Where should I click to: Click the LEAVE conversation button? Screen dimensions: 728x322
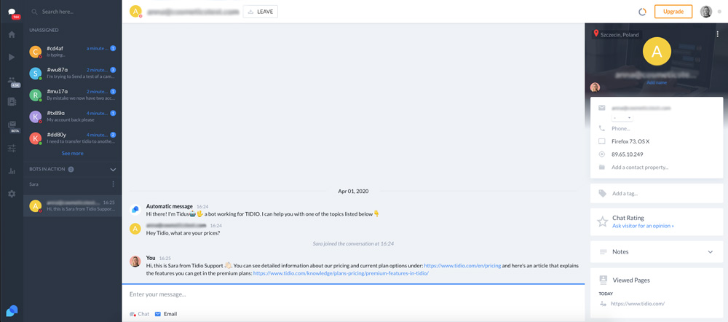[x=261, y=12]
